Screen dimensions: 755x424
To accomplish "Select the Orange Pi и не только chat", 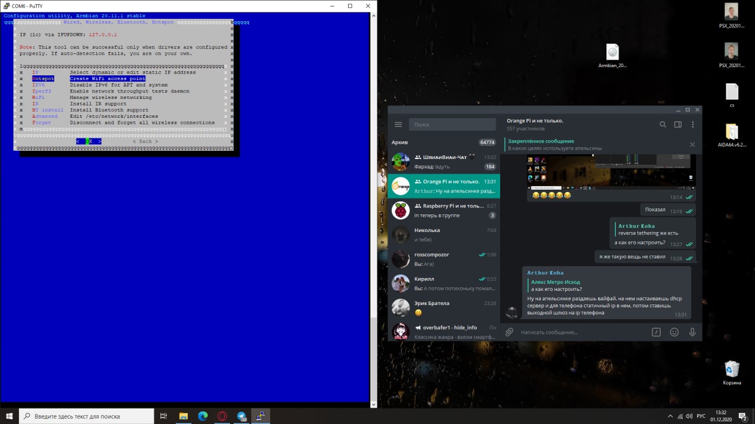I will click(444, 186).
